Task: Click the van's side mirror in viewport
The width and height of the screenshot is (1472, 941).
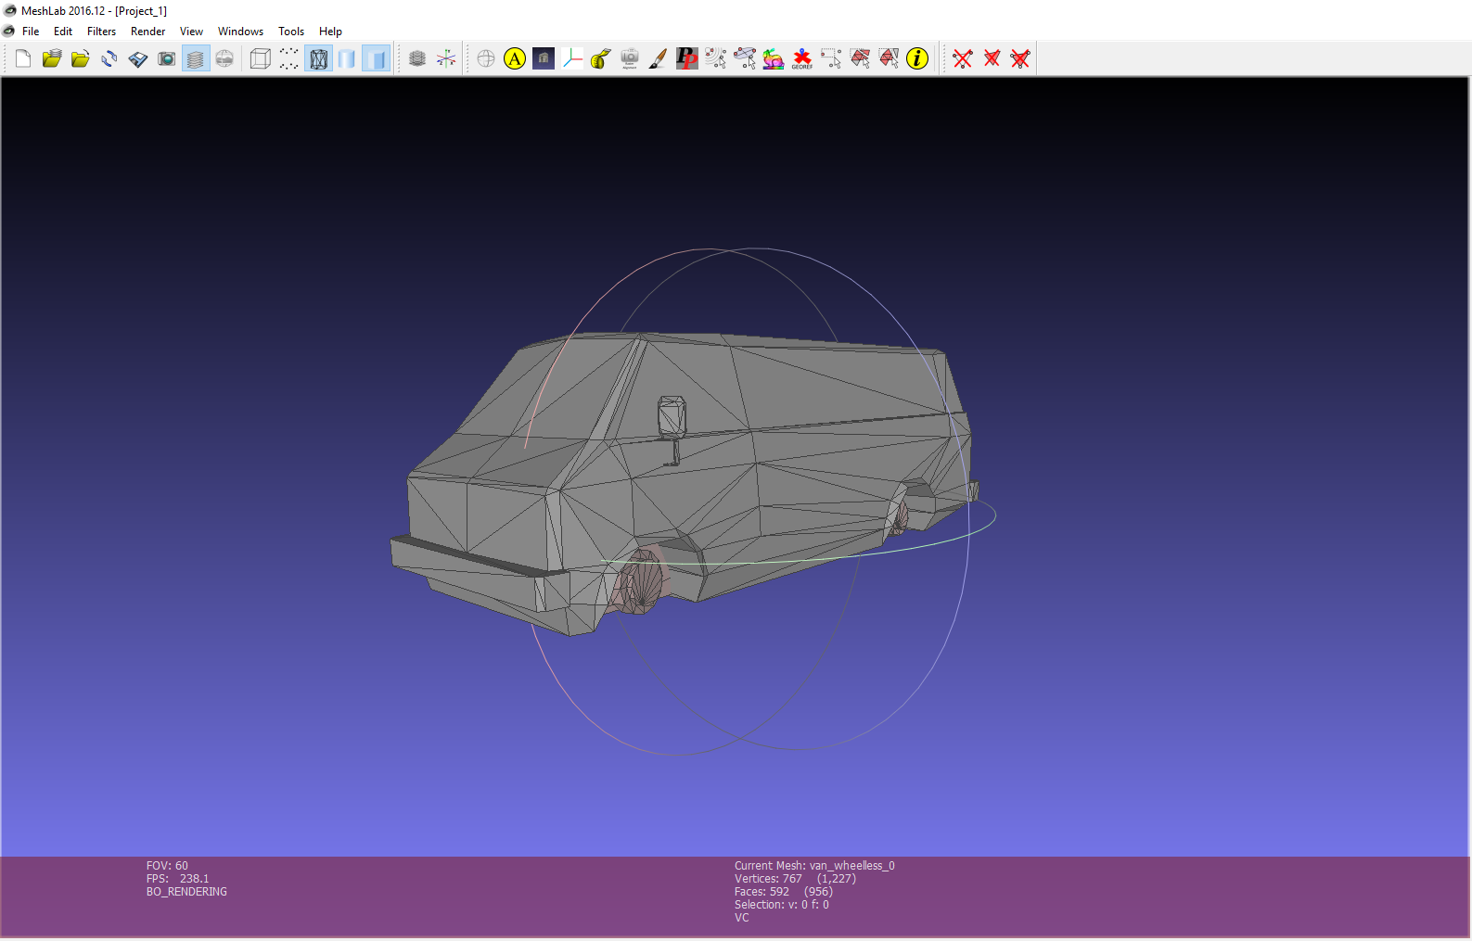Action: pyautogui.click(x=672, y=416)
